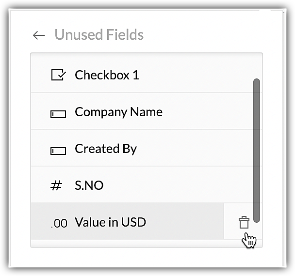
Task: Click the text field icon beside Created By
Action: pos(58,151)
